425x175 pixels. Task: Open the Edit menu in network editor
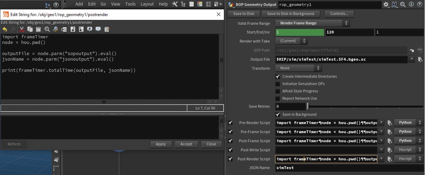click(x=92, y=4)
